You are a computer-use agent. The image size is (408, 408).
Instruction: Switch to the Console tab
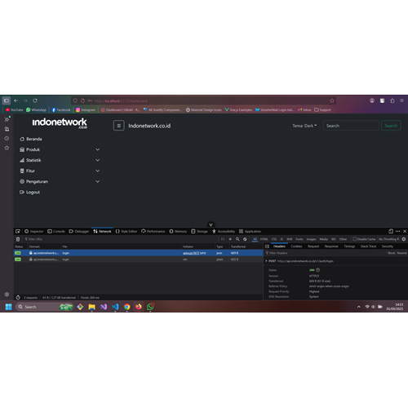coord(56,232)
